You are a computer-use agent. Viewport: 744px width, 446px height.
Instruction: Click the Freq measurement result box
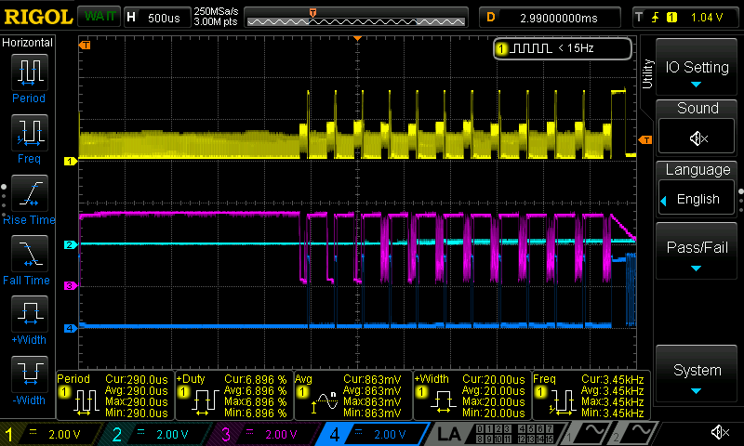(x=591, y=395)
